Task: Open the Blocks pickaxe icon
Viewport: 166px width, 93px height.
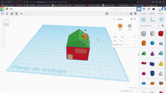Action: (x=149, y=9)
